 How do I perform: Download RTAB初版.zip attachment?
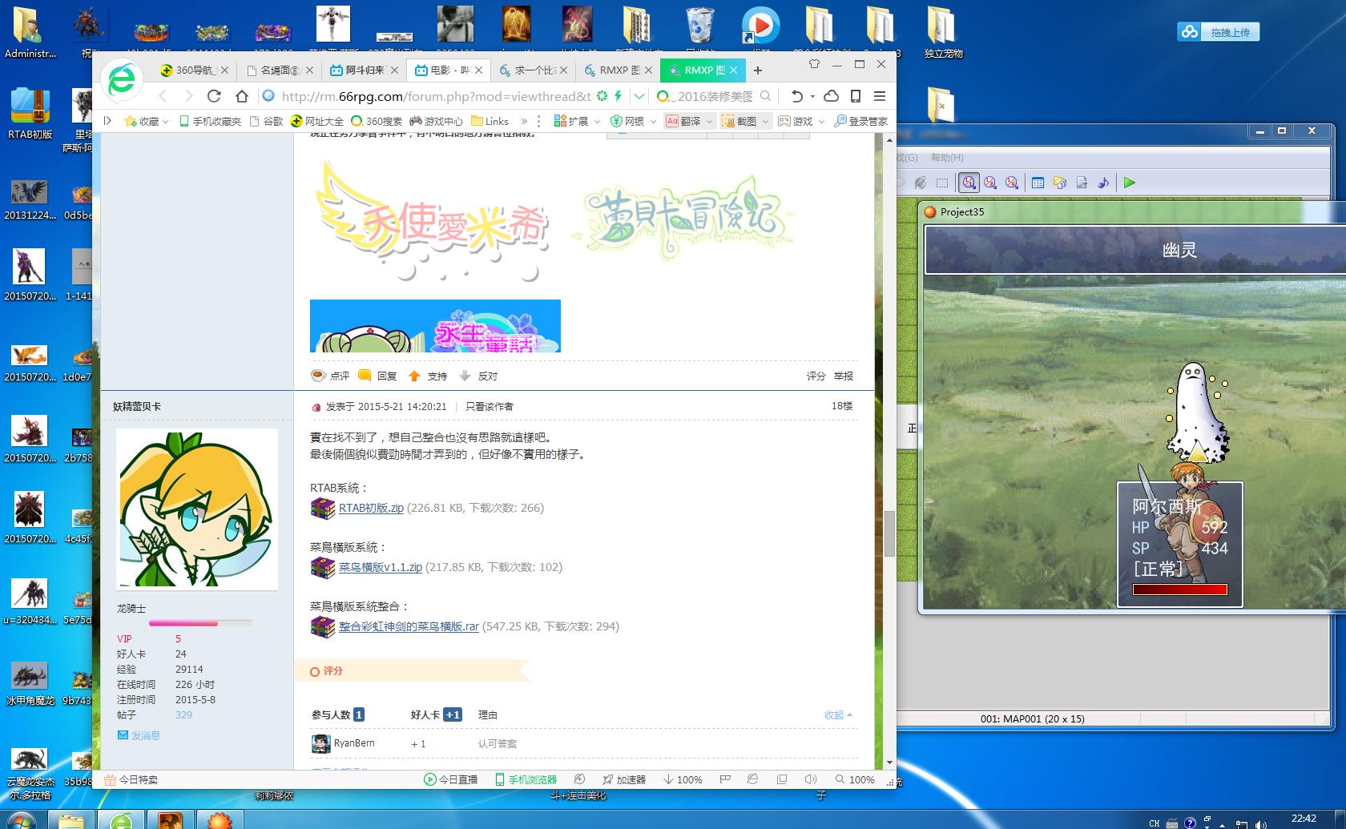tap(371, 508)
